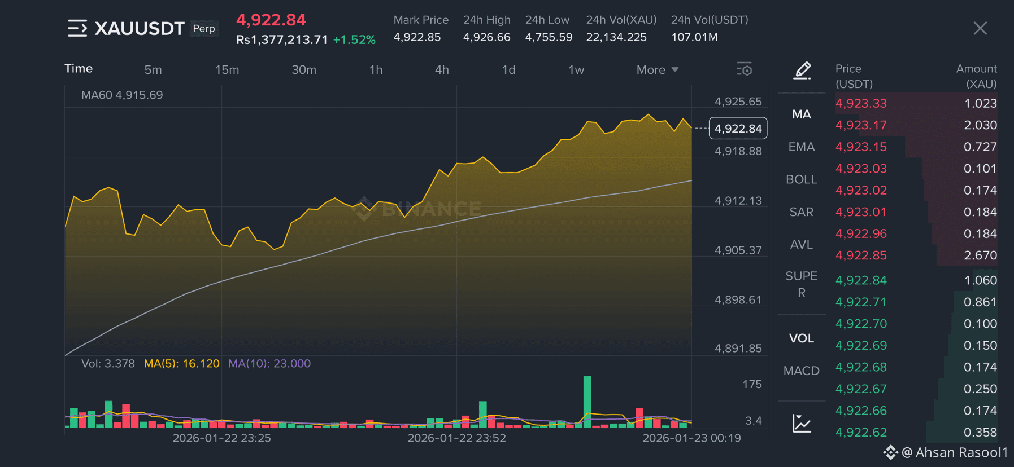Show the MACD indicator
This screenshot has height=467, width=1014.
coord(800,371)
